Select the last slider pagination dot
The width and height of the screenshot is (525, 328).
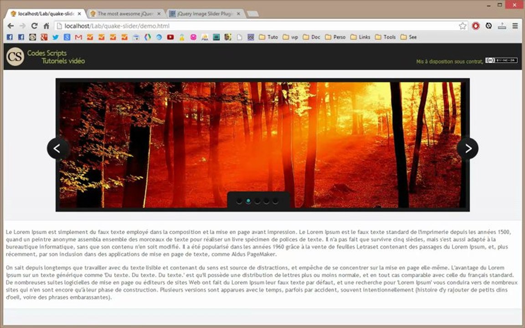(275, 201)
